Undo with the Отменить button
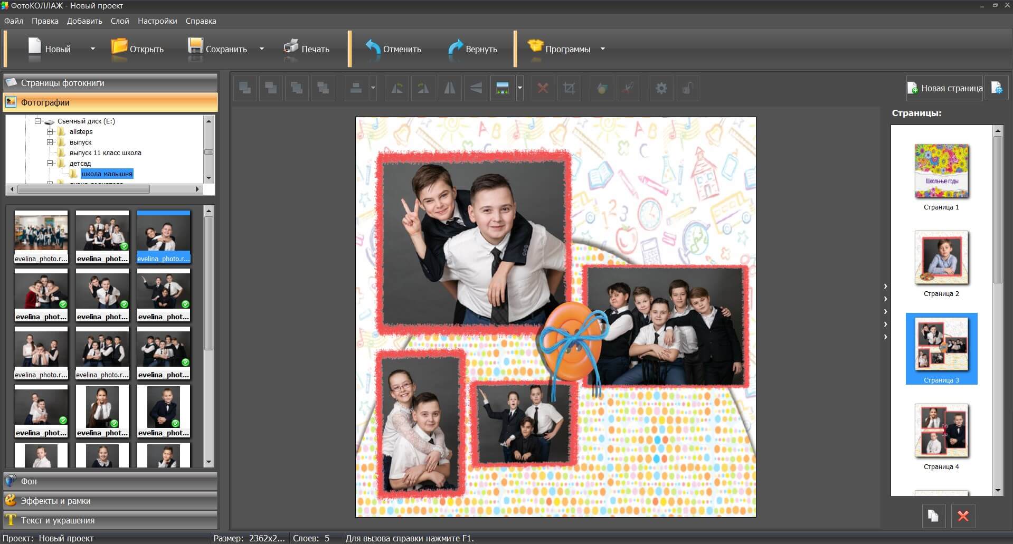 coord(393,49)
